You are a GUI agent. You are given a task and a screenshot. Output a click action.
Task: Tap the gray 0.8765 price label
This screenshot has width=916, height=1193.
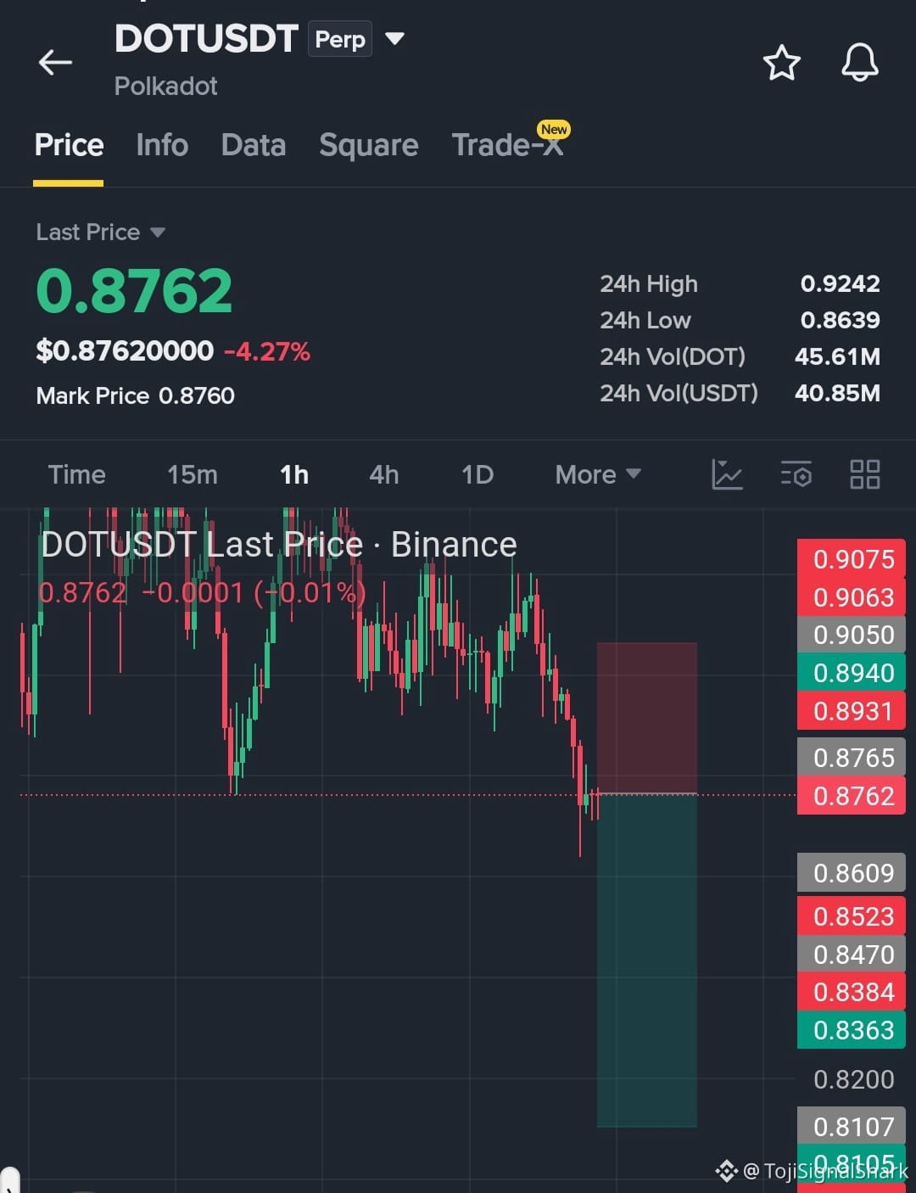click(852, 758)
